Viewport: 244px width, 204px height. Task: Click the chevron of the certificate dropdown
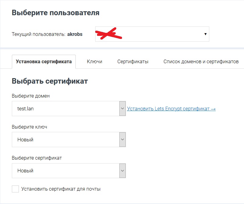[x=122, y=171]
